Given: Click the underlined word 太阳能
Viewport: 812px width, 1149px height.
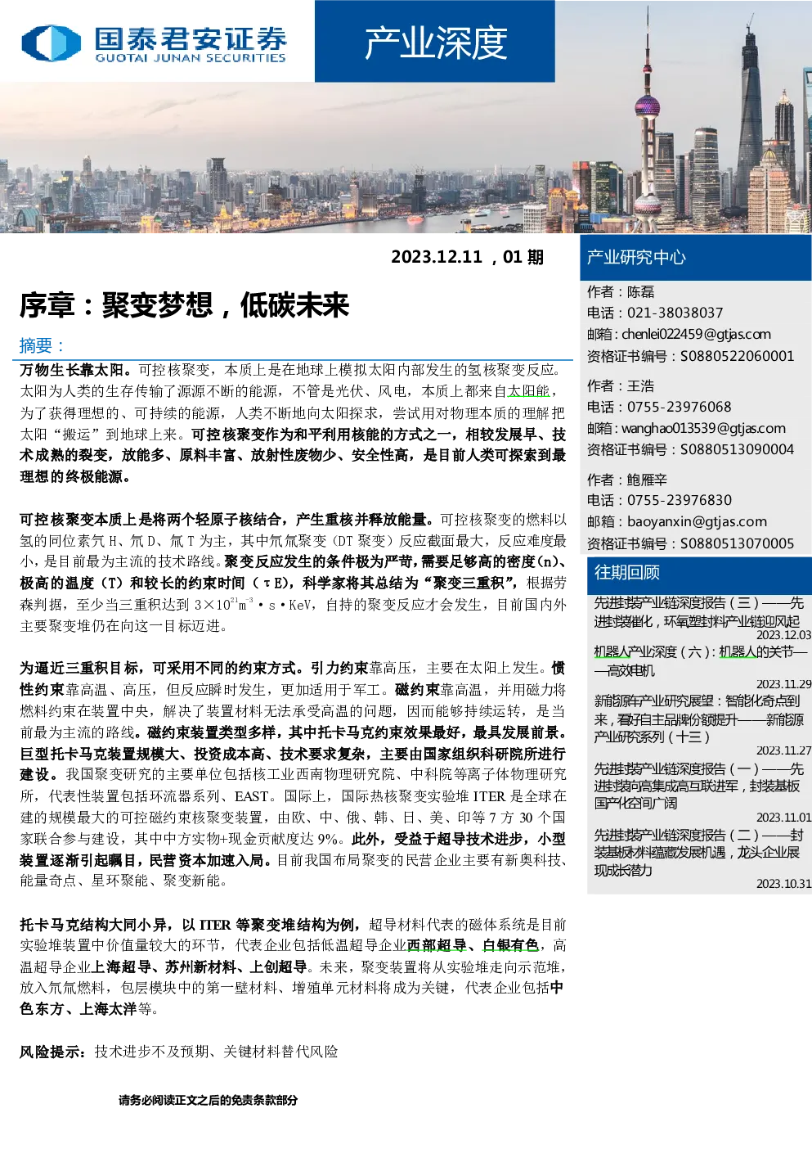Looking at the screenshot, I should click(528, 391).
